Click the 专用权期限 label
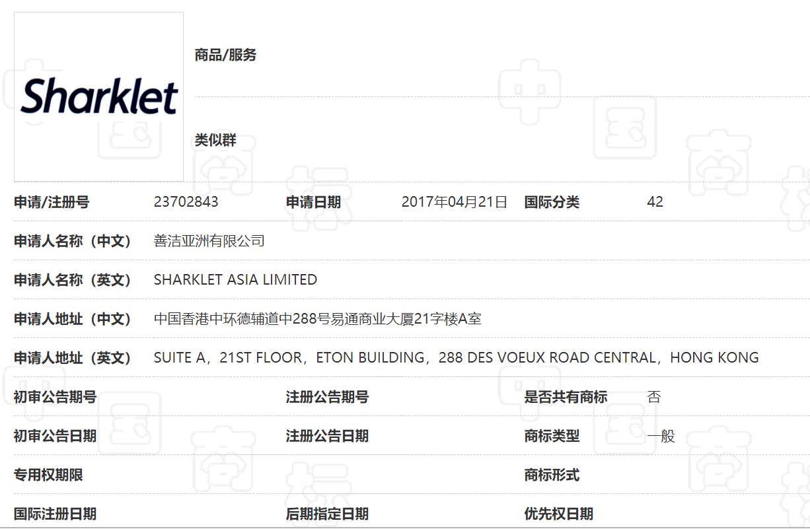810x529 pixels. [x=48, y=475]
